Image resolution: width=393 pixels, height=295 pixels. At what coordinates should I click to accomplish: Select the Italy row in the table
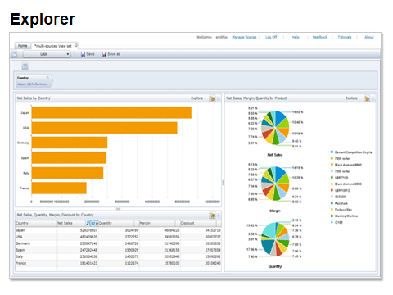(118, 256)
